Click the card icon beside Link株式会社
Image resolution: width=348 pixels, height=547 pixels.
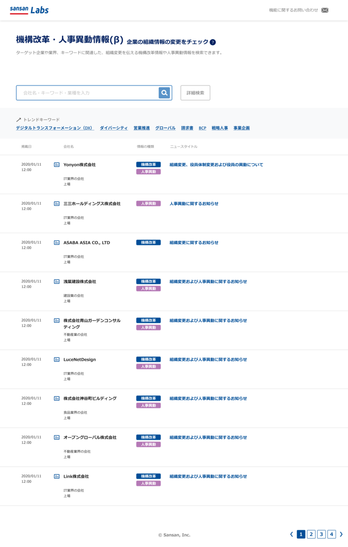coord(57,476)
